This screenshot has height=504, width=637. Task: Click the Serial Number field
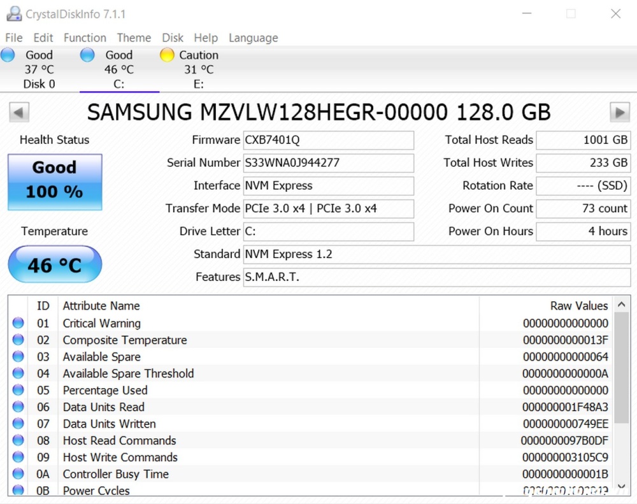point(328,163)
